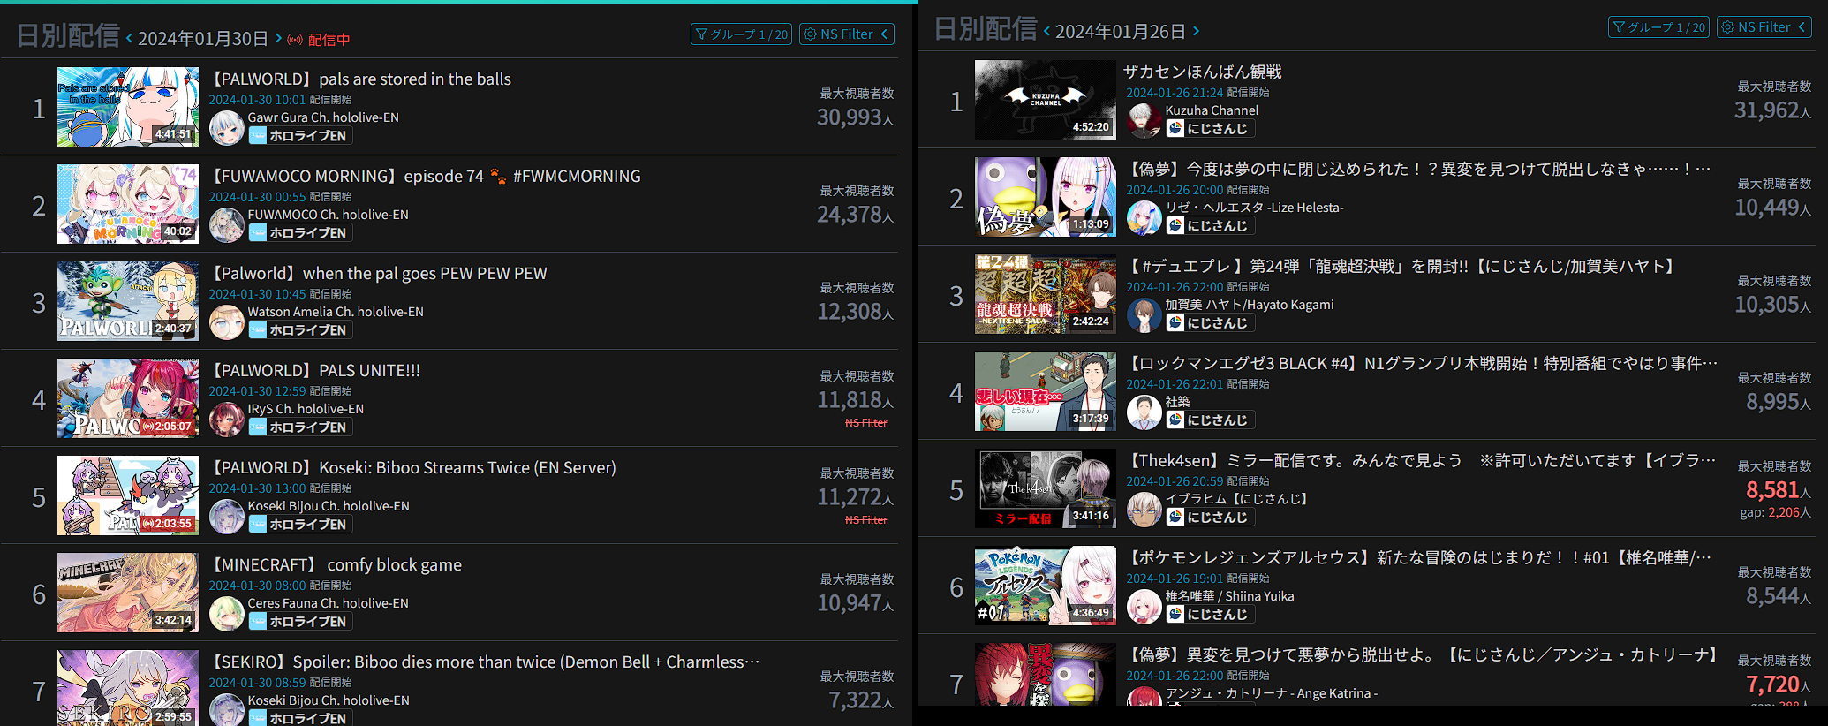Click the red live broadcast icon beside 配信中
Screen dimensions: 1828x726
pyautogui.click(x=295, y=40)
